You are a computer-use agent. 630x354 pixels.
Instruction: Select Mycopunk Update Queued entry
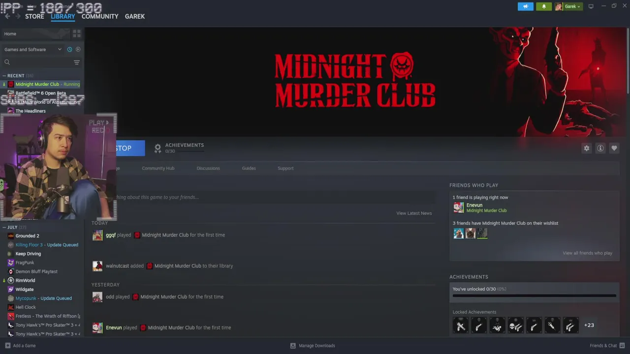click(x=43, y=298)
